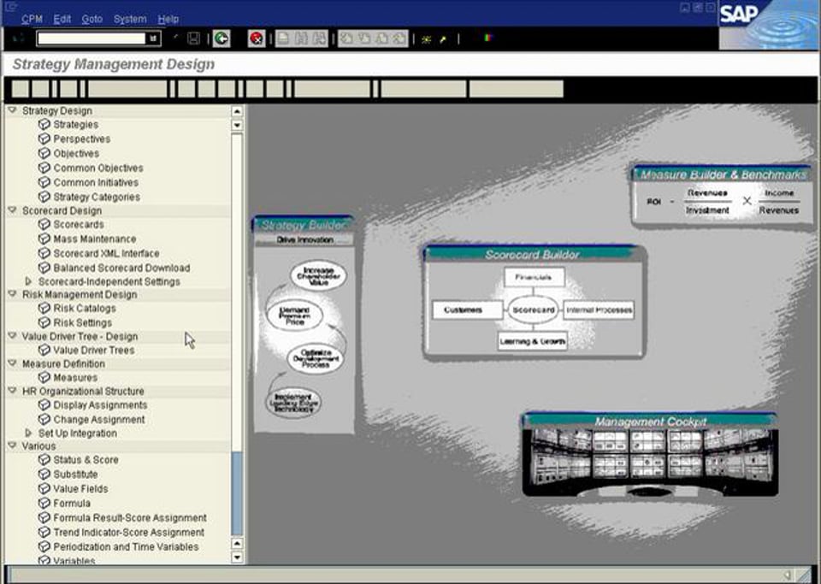This screenshot has height=584, width=821.
Task: Click the green Back arrow toolbar icon
Action: tap(221, 38)
